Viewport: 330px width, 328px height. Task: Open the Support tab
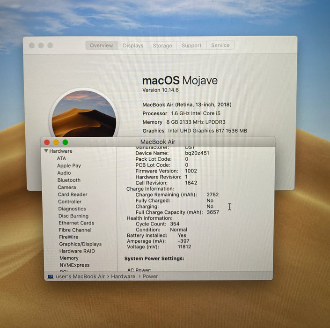pos(191,45)
